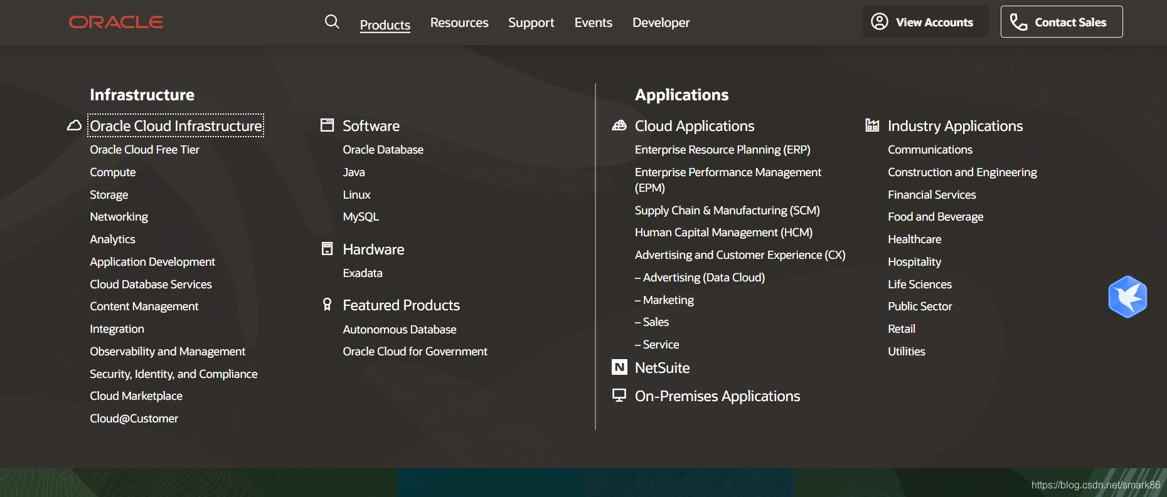Select Construction and Engineering
The width and height of the screenshot is (1167, 497).
click(x=962, y=172)
